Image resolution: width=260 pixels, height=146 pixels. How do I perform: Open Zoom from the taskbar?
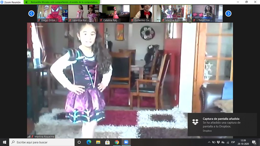126,142
